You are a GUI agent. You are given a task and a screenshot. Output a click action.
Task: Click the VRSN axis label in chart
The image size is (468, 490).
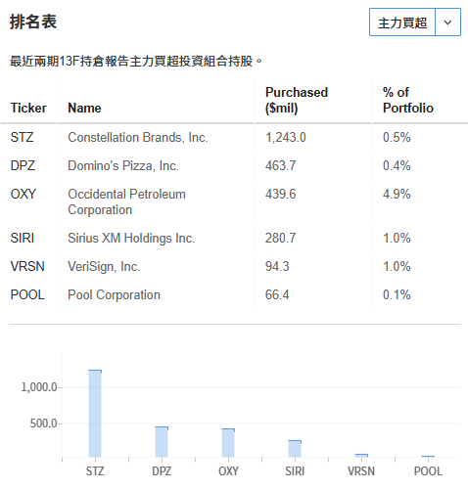(x=361, y=471)
